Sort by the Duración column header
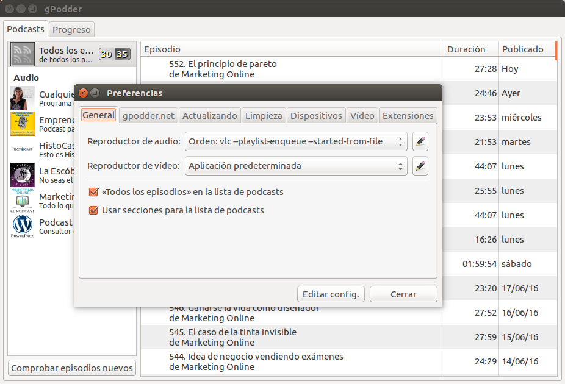The height and width of the screenshot is (384, 565). (471, 49)
